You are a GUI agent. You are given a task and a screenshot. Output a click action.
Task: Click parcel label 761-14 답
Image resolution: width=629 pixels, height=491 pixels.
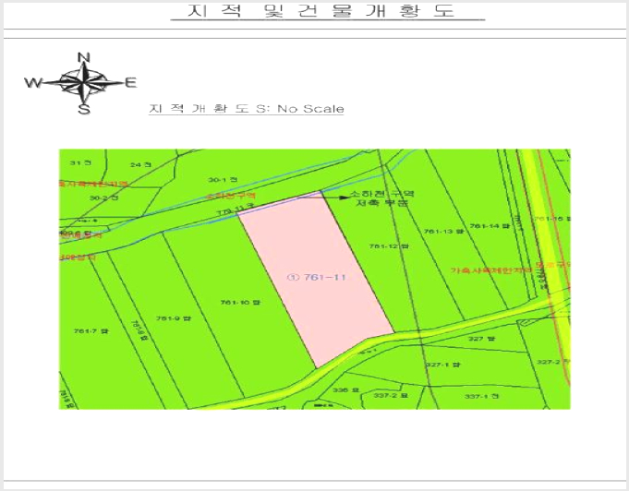(490, 226)
